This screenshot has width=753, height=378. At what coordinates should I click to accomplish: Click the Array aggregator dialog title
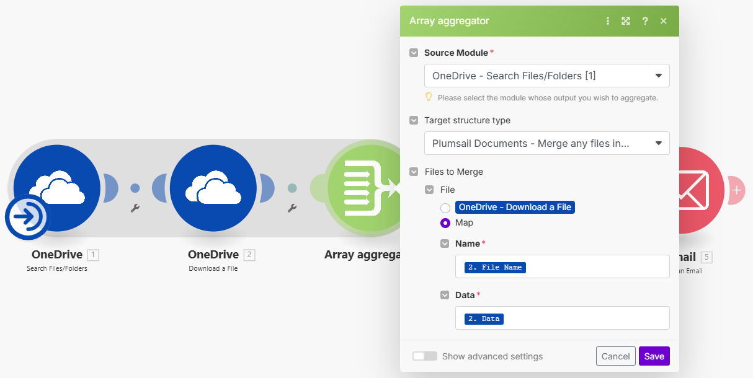(449, 21)
